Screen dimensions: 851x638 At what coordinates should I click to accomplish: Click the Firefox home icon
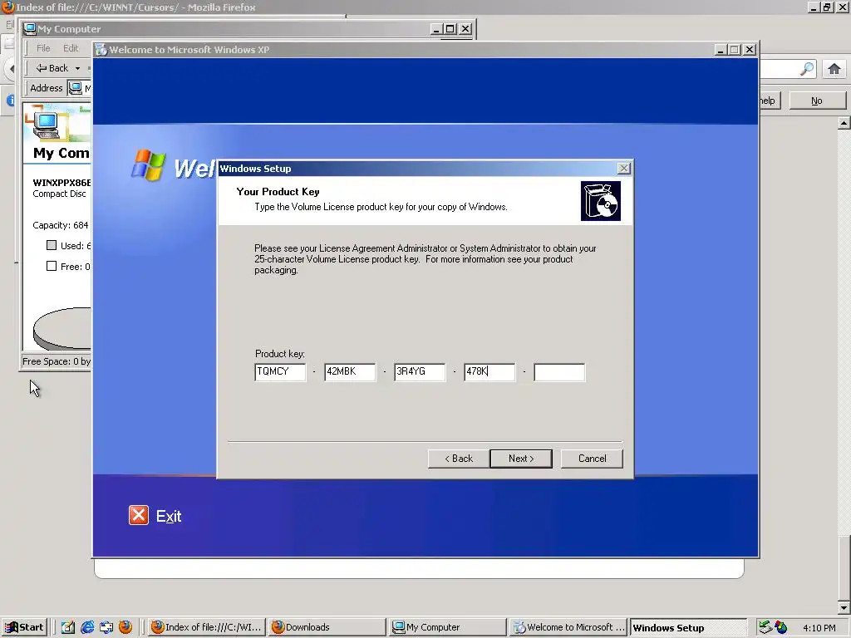click(x=834, y=69)
